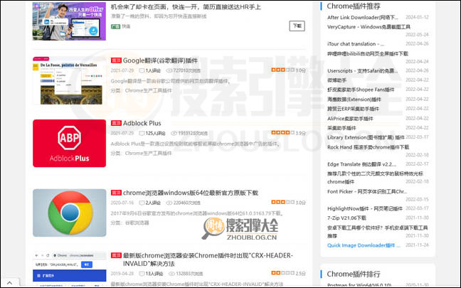Viewport: 461px width, 288px height.
Task: Open the Adblock Plus article title
Action: point(142,123)
